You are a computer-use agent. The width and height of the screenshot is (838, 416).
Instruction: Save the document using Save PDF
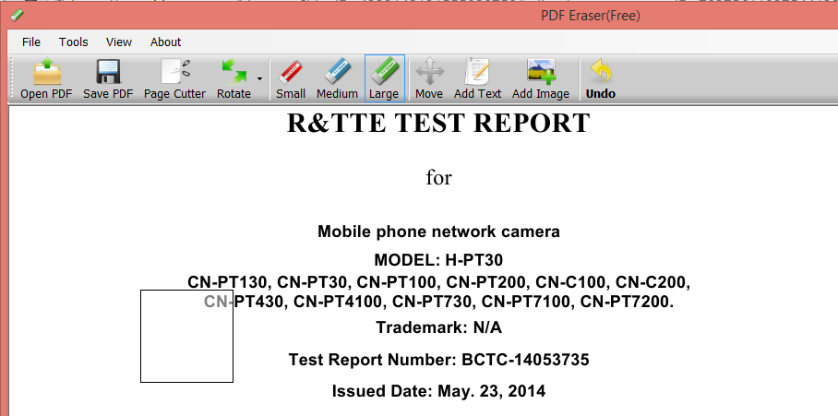[x=108, y=78]
